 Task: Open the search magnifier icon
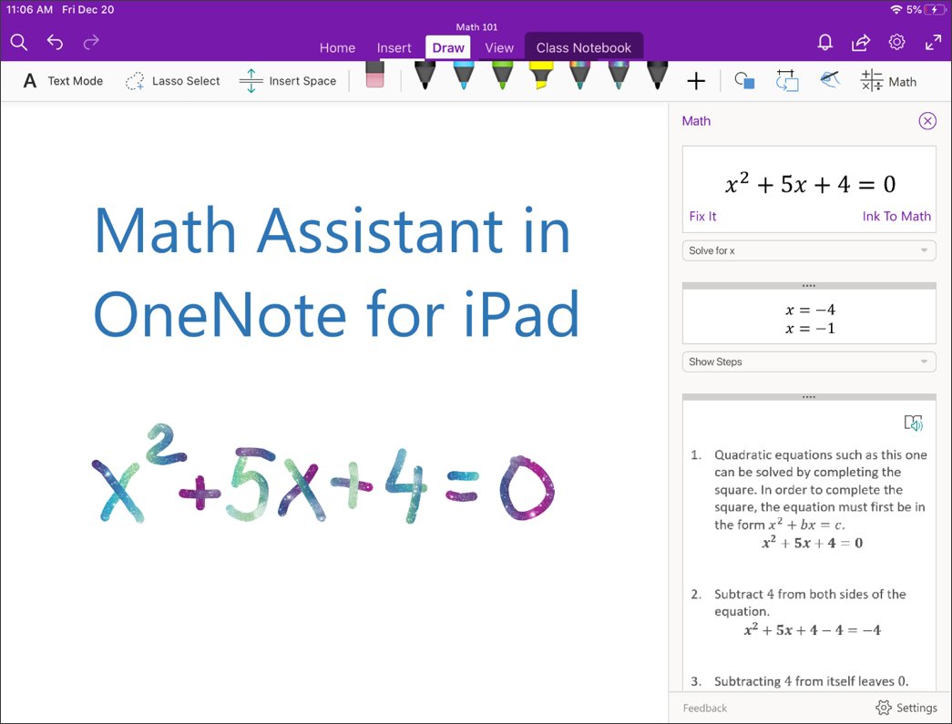(x=19, y=43)
